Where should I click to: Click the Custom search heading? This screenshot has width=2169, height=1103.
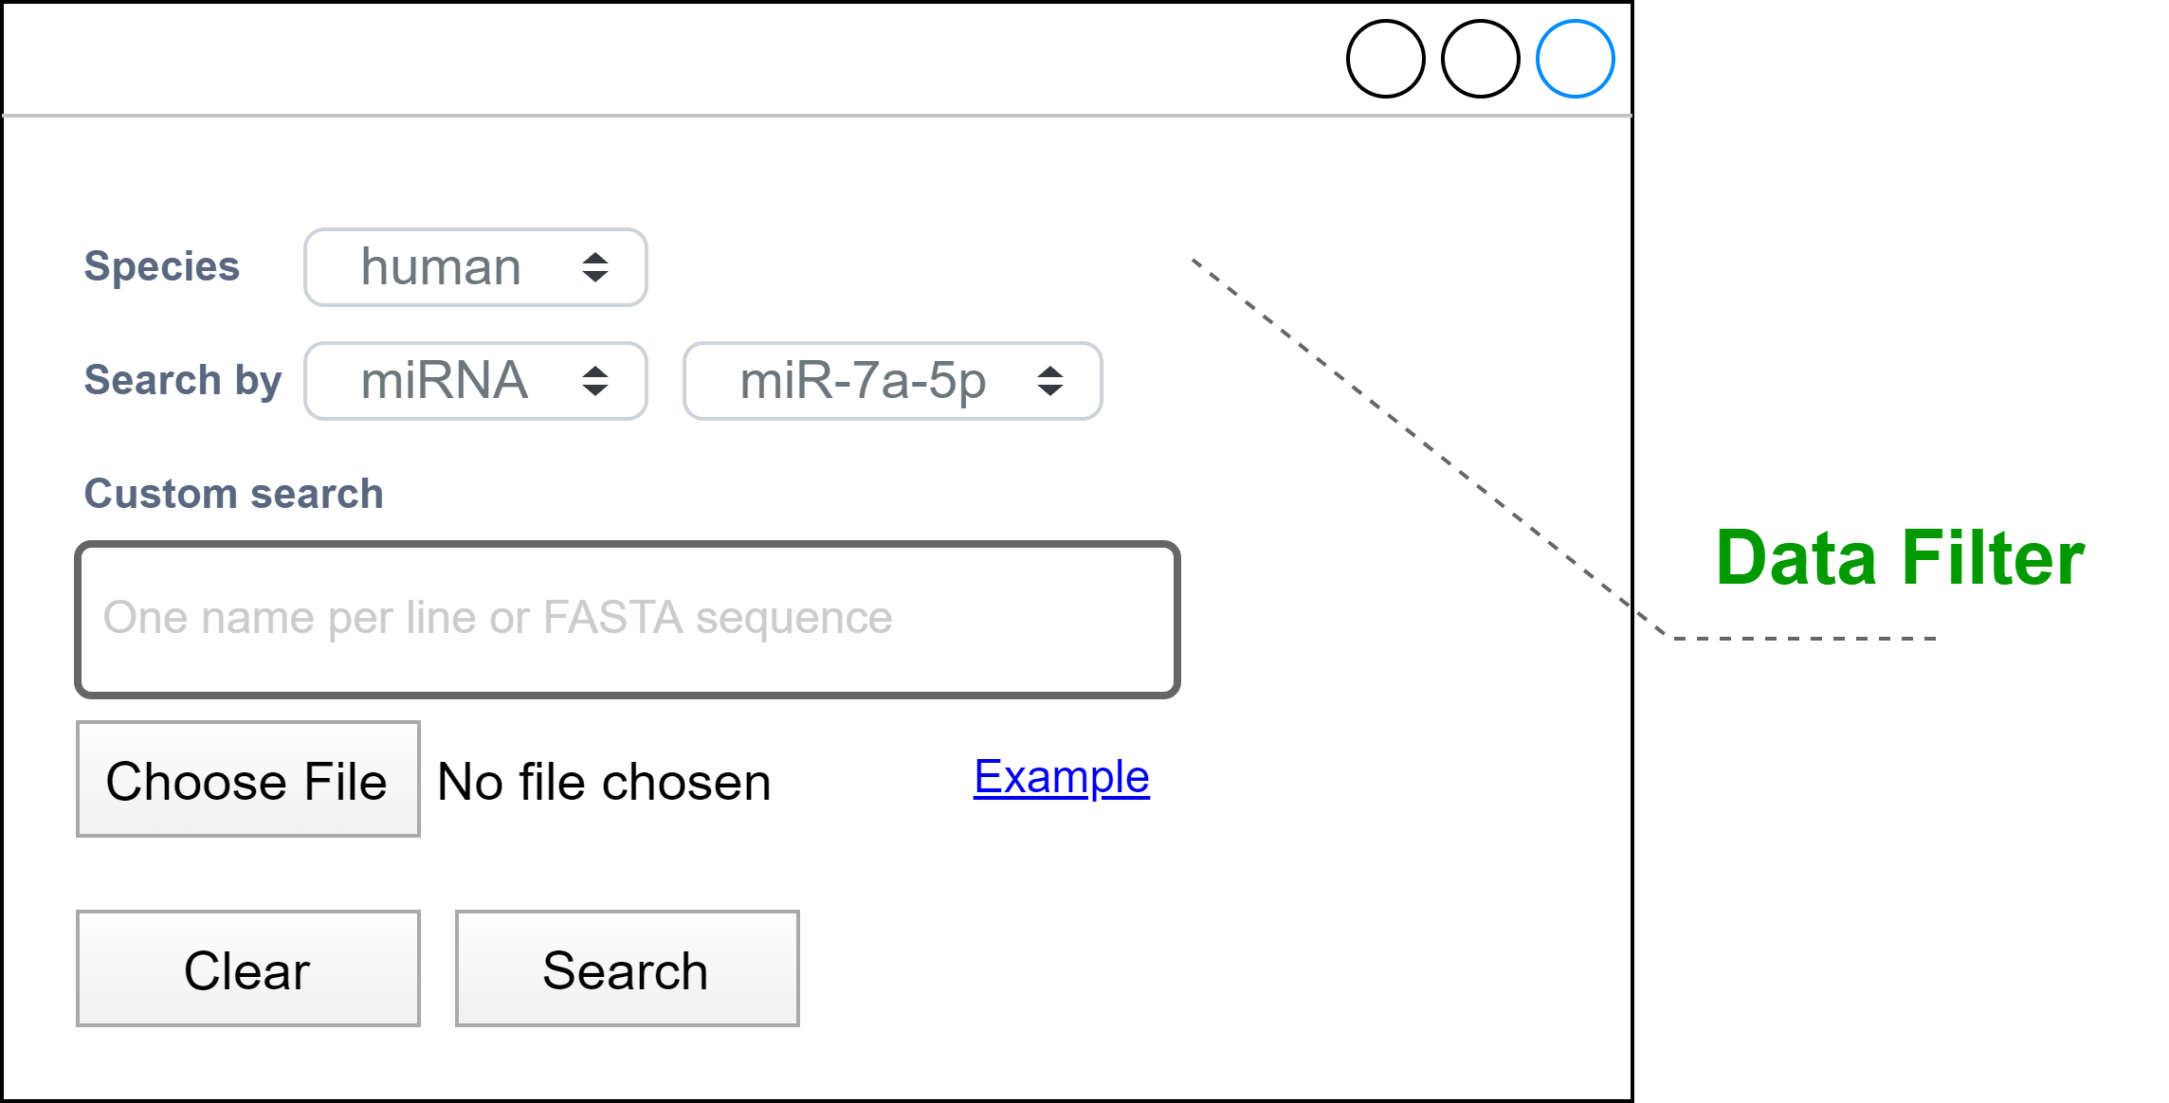(x=234, y=494)
